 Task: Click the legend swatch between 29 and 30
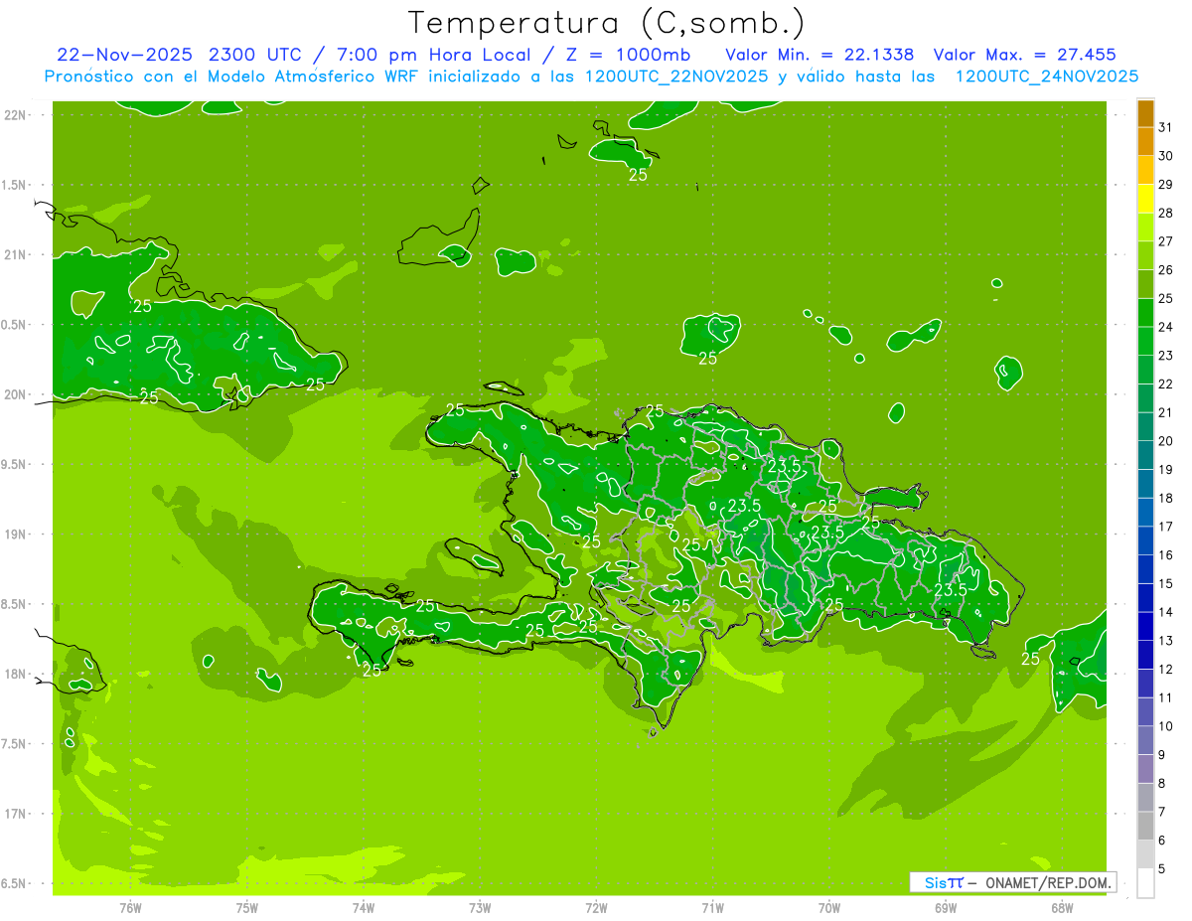coord(1145,171)
